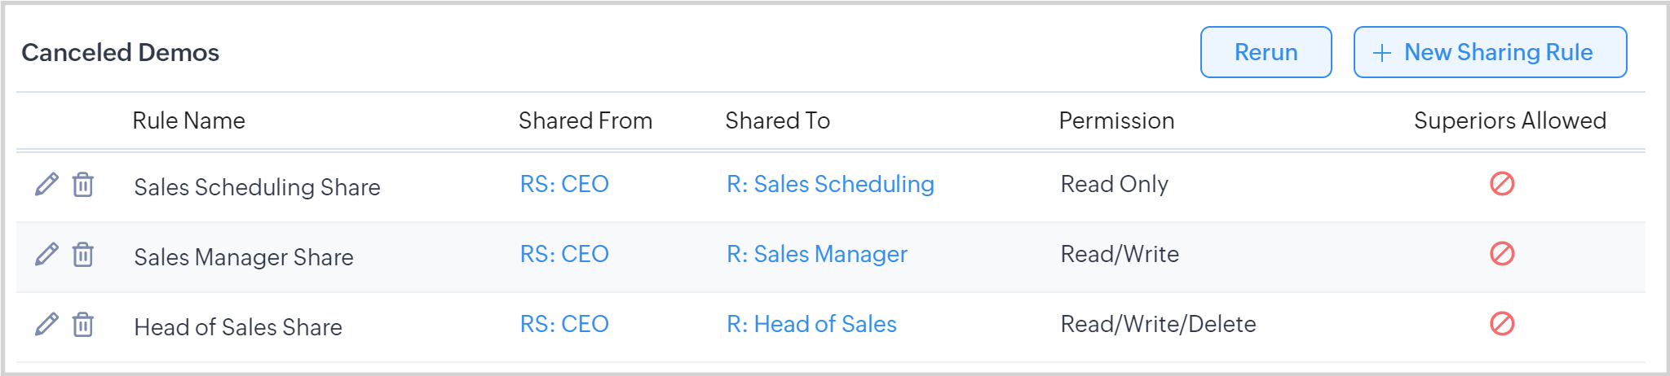Edit the Head of Sales Share rule
This screenshot has height=376, width=1670.
(x=46, y=325)
